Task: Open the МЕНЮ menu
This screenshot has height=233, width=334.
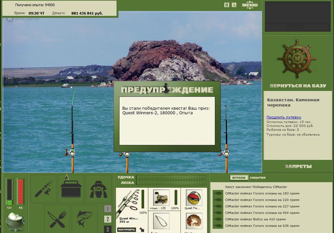Action: pos(250,5)
